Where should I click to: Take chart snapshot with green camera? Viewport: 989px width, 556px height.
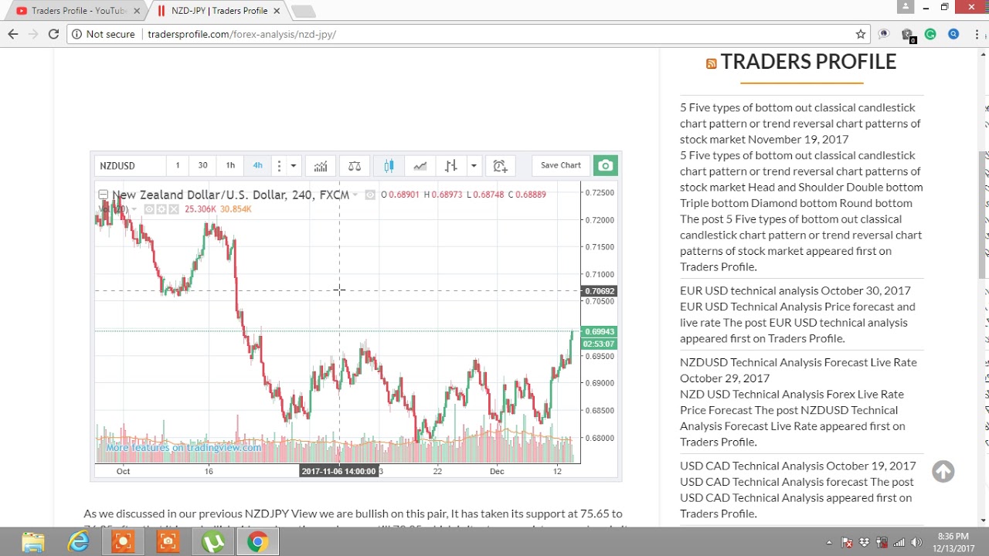tap(605, 165)
